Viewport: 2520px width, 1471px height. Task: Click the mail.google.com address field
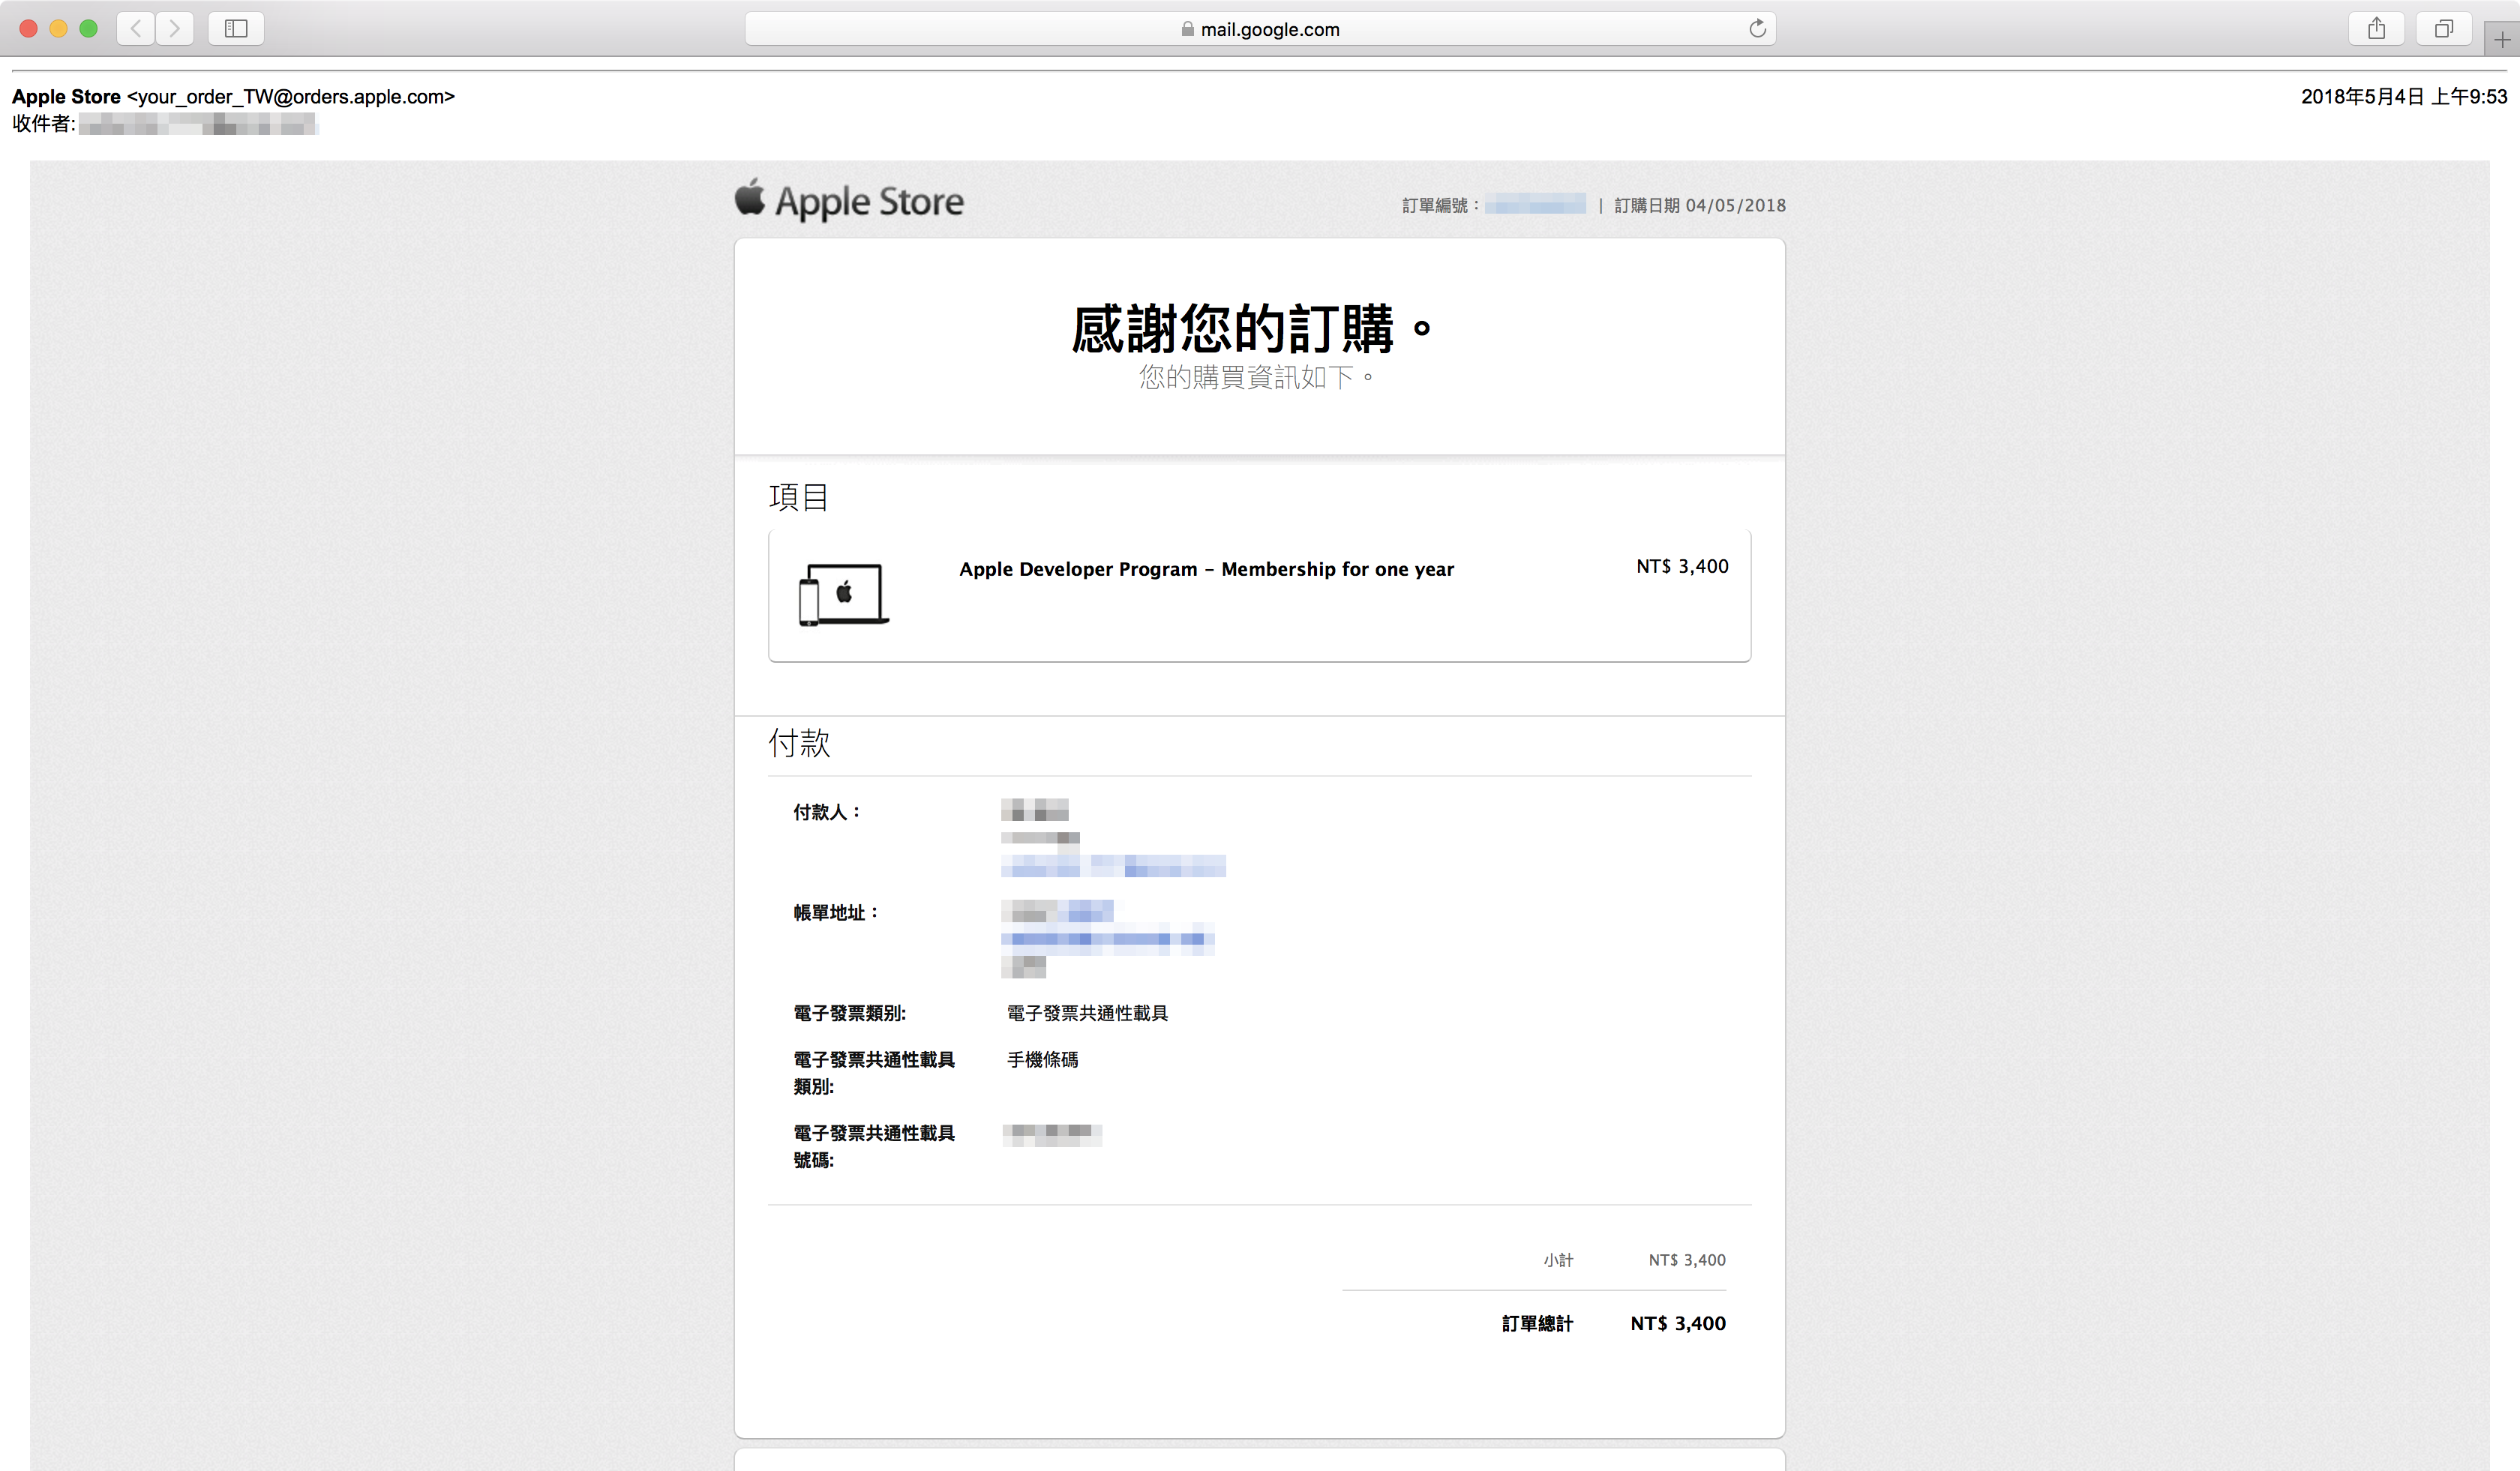(x=1269, y=29)
